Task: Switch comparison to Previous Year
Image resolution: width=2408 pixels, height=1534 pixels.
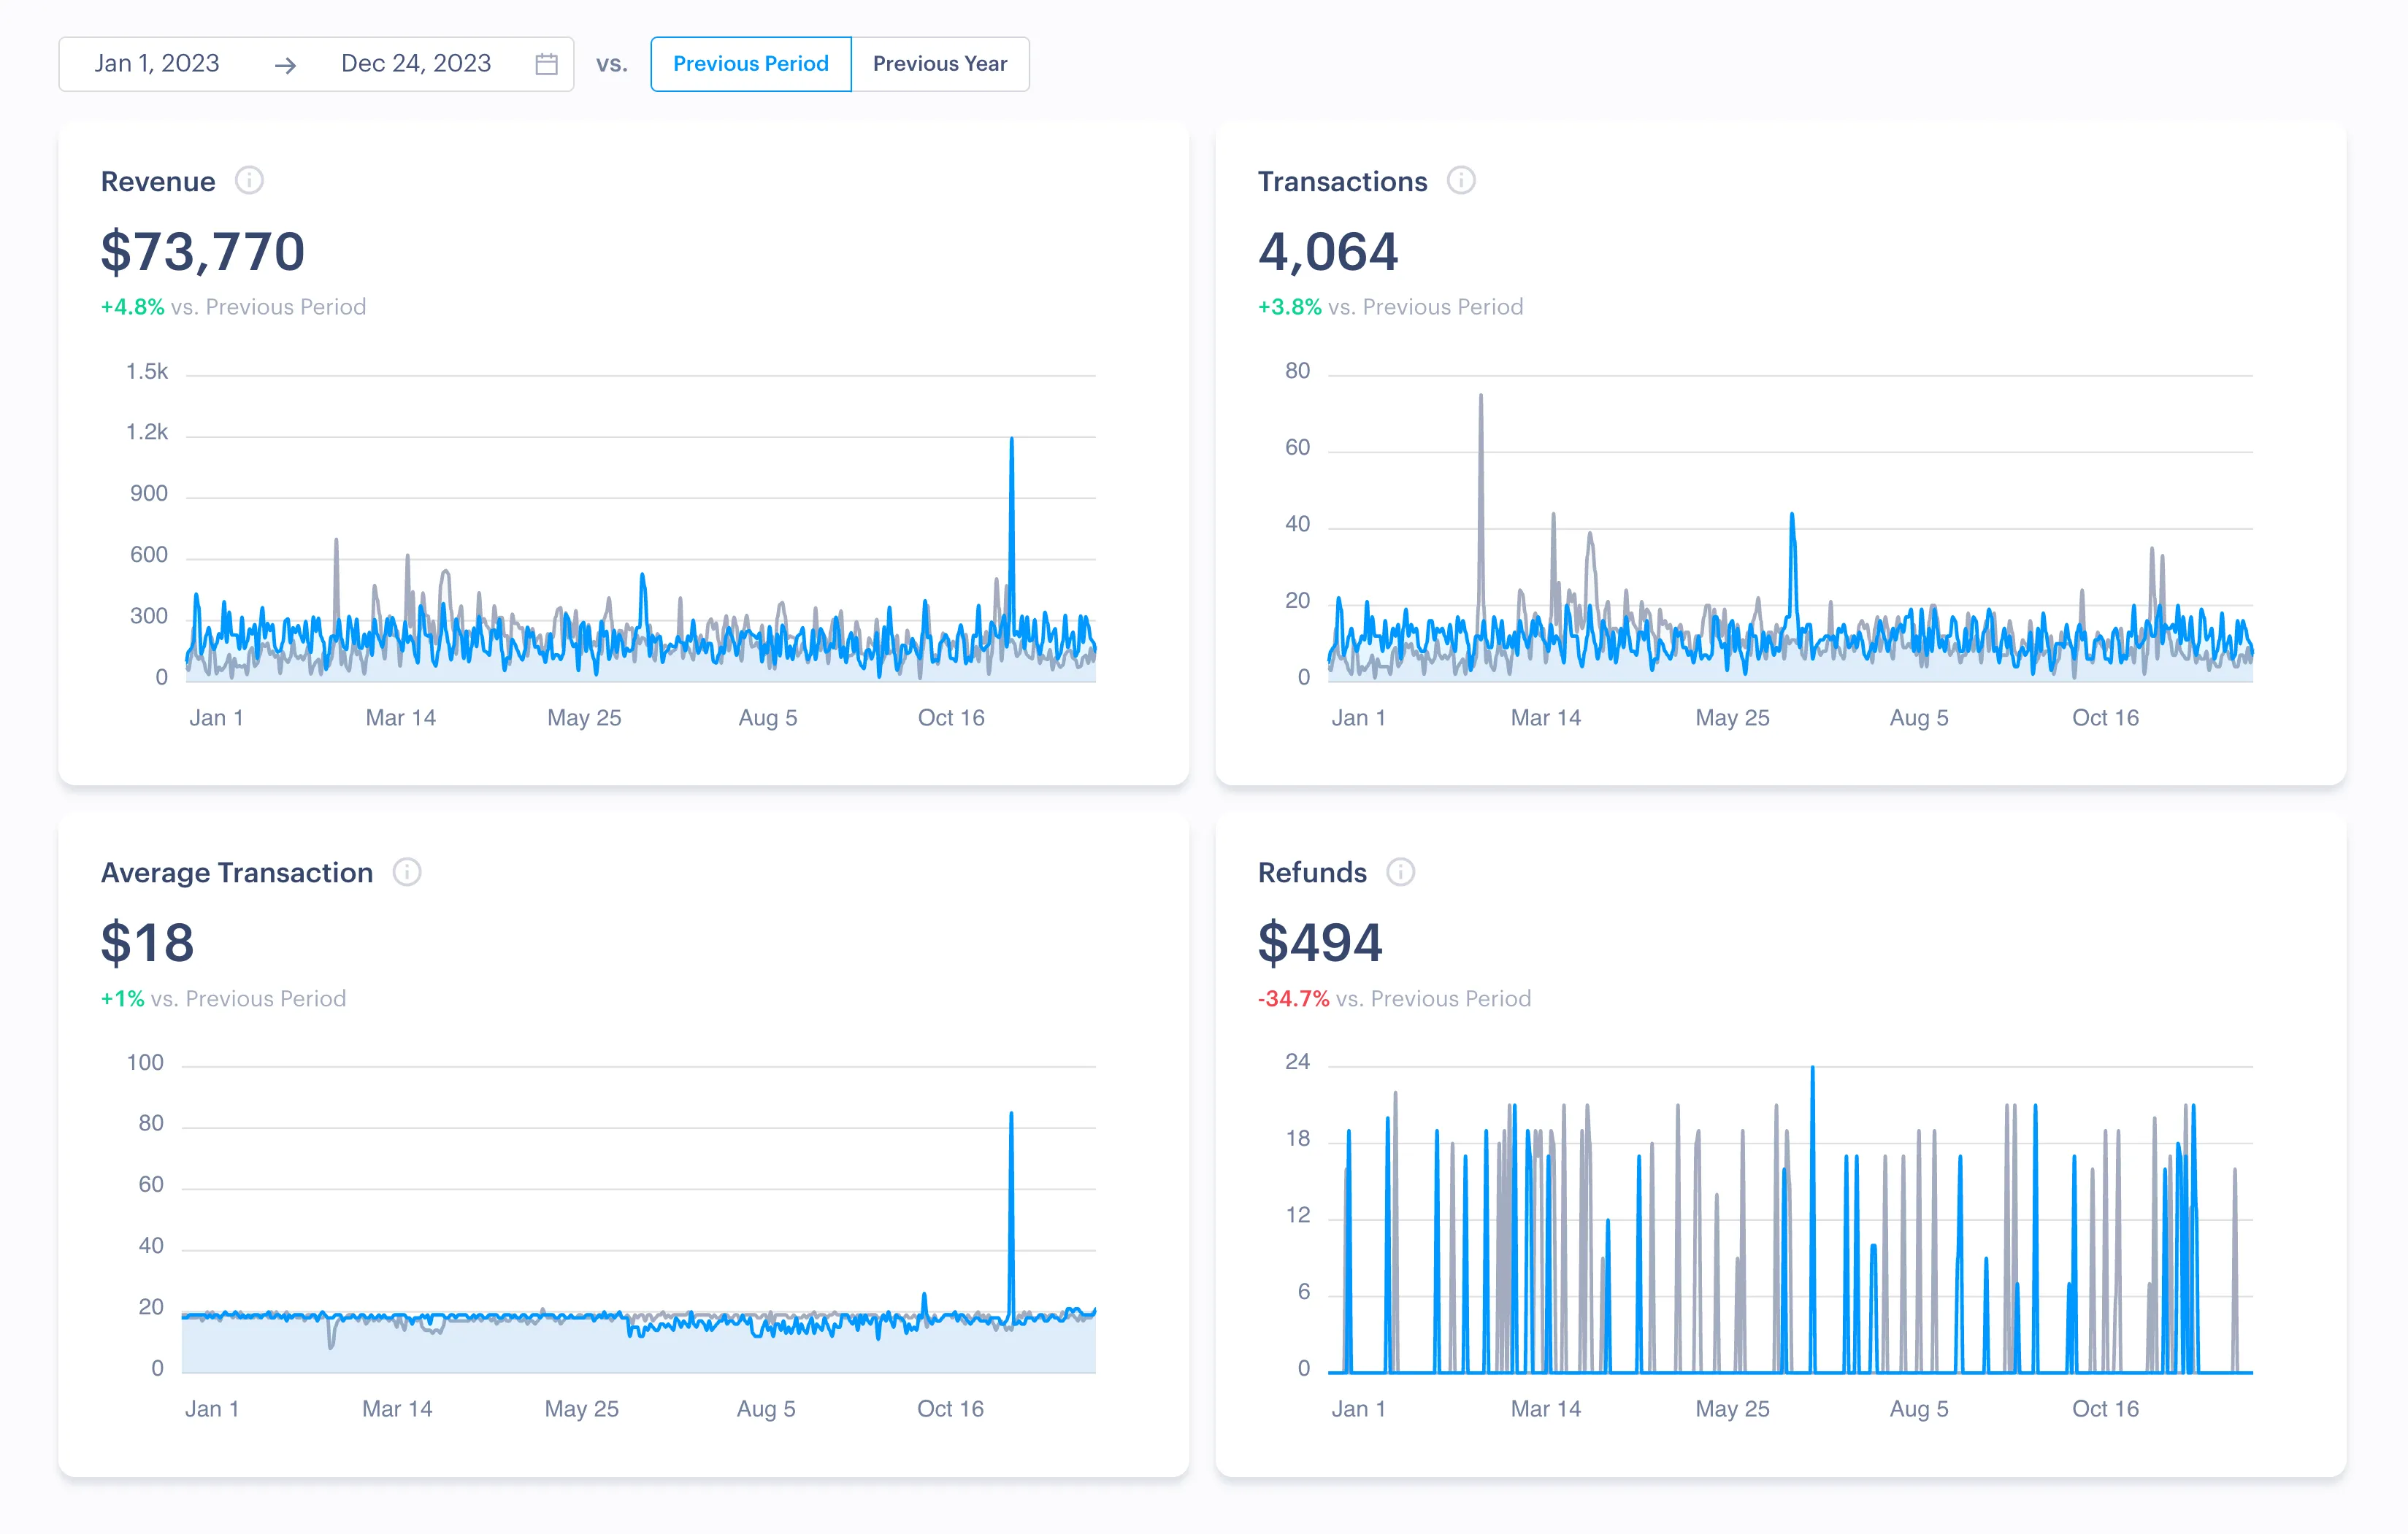Action: click(939, 64)
